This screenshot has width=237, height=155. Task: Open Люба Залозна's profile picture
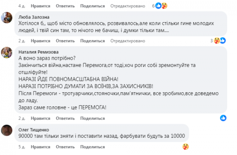click(7, 18)
